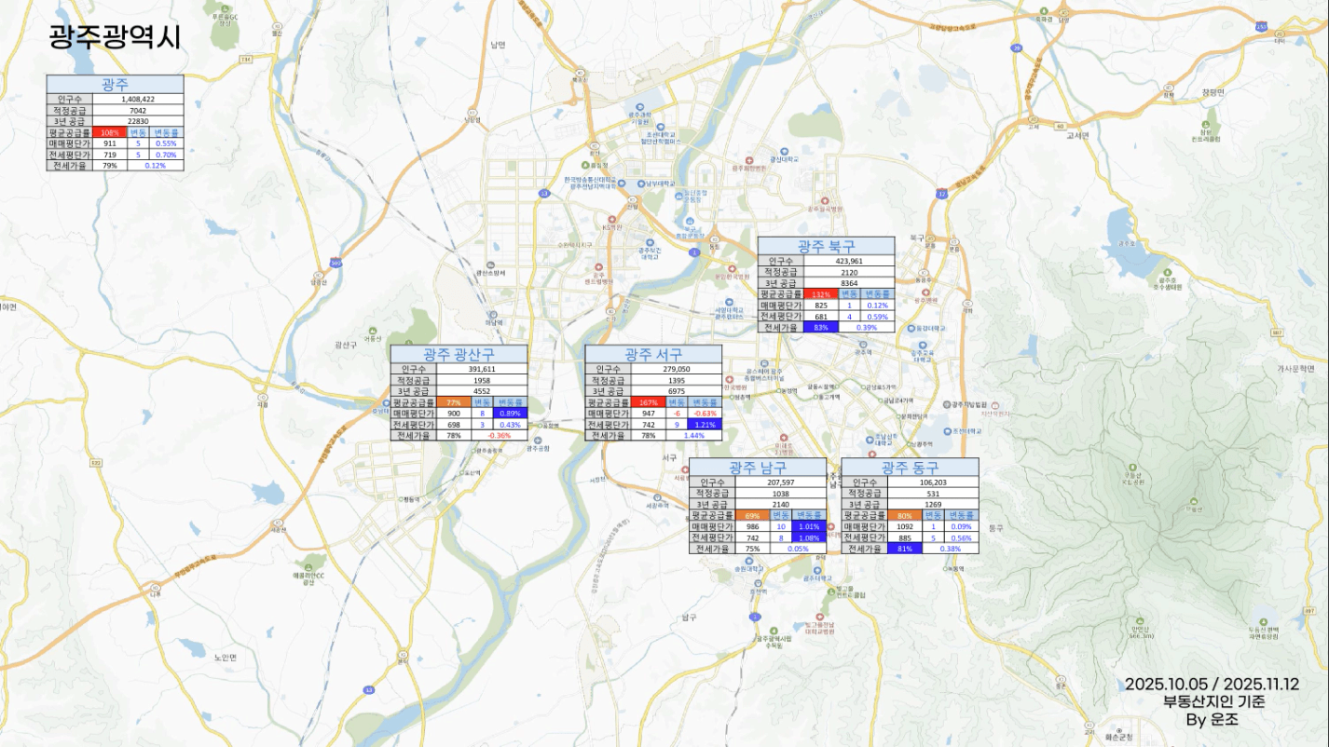This screenshot has height=747, width=1329.
Task: Click 서구 population 279,050
Action: tap(677, 369)
